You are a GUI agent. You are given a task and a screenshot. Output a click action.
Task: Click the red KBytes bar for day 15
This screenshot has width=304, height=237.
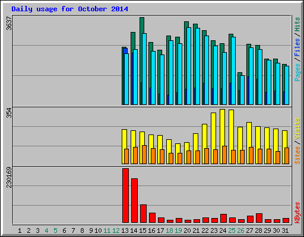pos(143,214)
